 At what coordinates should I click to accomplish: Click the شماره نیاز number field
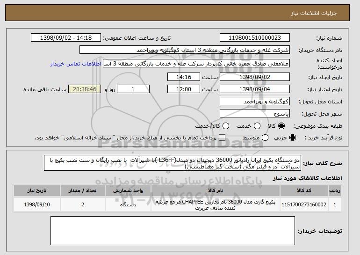pyautogui.click(x=254, y=37)
